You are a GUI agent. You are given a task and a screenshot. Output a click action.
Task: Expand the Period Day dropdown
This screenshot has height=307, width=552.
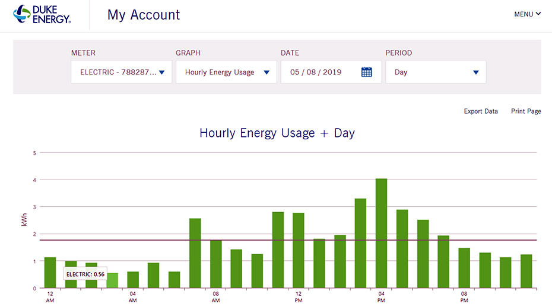click(436, 72)
